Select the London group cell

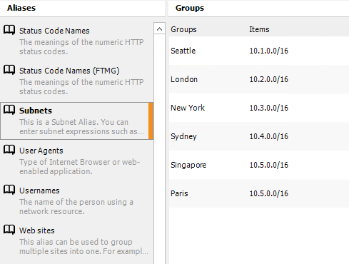click(x=184, y=79)
